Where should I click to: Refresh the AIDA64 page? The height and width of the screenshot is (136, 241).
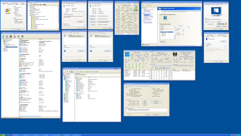point(70,72)
